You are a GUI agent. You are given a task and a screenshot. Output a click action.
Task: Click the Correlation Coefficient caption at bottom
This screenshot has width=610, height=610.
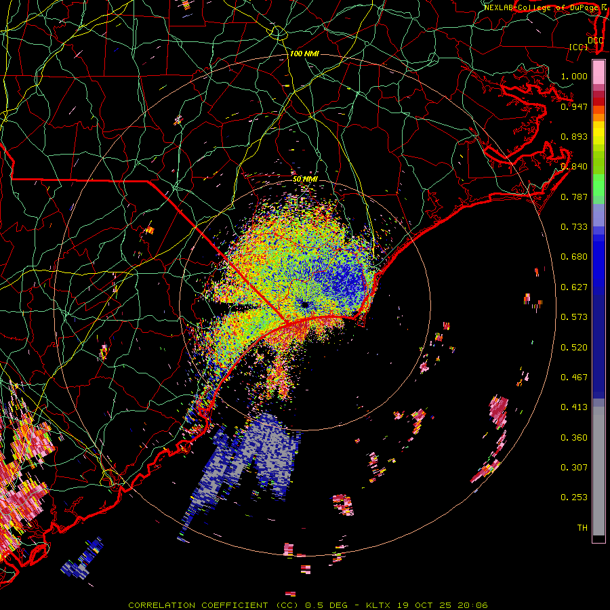coord(308,605)
